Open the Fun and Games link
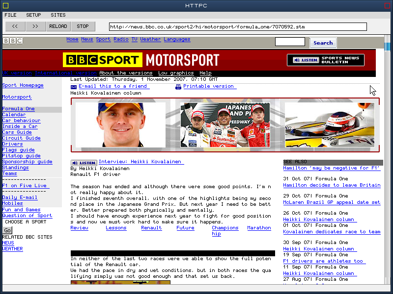This screenshot has height=294, width=393. point(21,210)
